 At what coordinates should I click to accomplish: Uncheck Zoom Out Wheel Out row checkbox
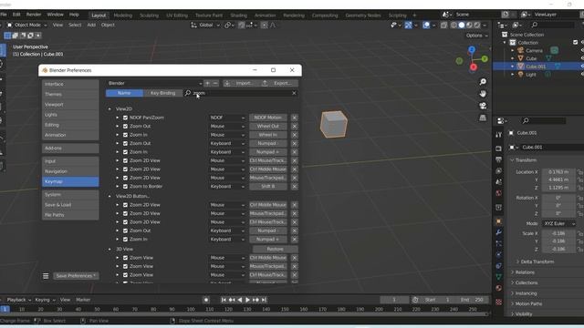coord(126,126)
